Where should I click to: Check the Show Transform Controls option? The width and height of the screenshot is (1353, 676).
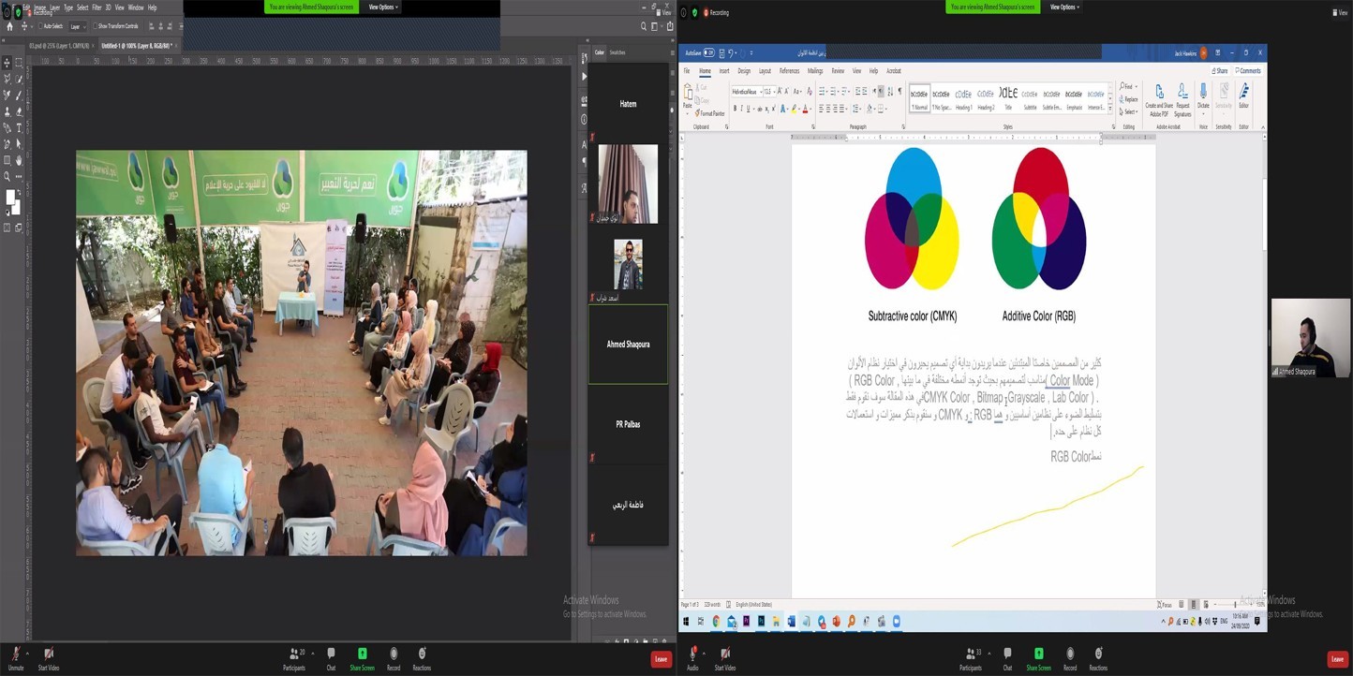pos(96,26)
